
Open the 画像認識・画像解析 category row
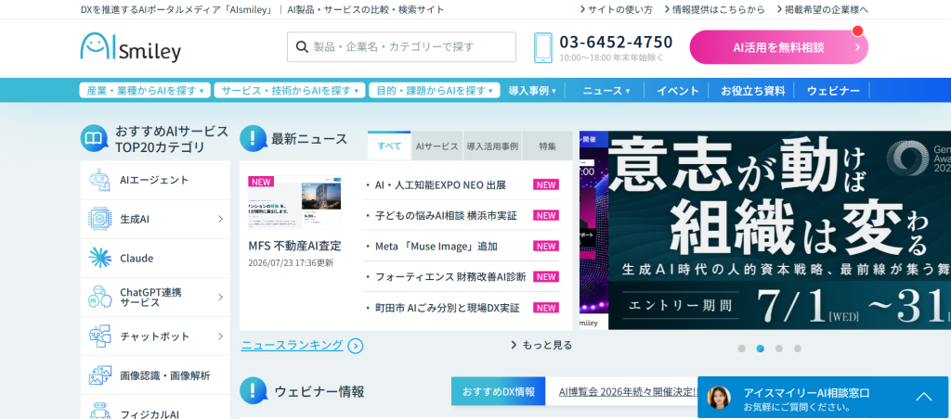(155, 375)
